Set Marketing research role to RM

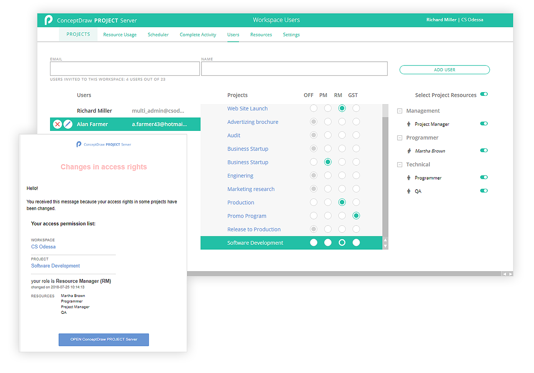tap(342, 189)
